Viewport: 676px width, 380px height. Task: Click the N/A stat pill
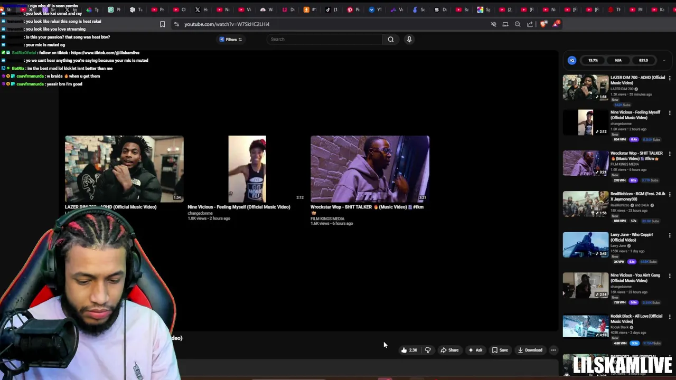point(618,60)
